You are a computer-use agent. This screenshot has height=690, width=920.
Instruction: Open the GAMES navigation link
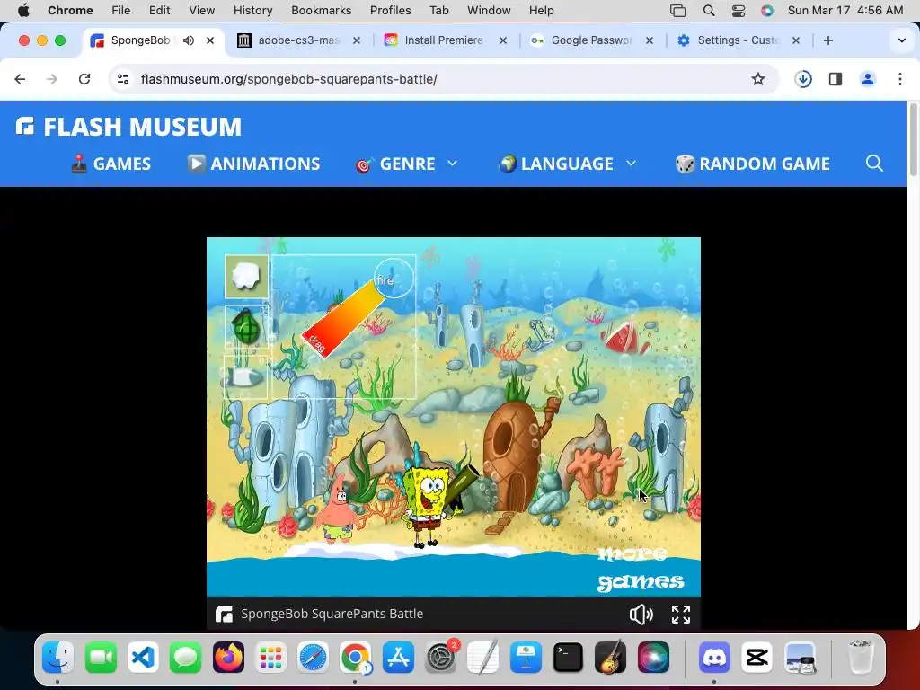(x=111, y=164)
